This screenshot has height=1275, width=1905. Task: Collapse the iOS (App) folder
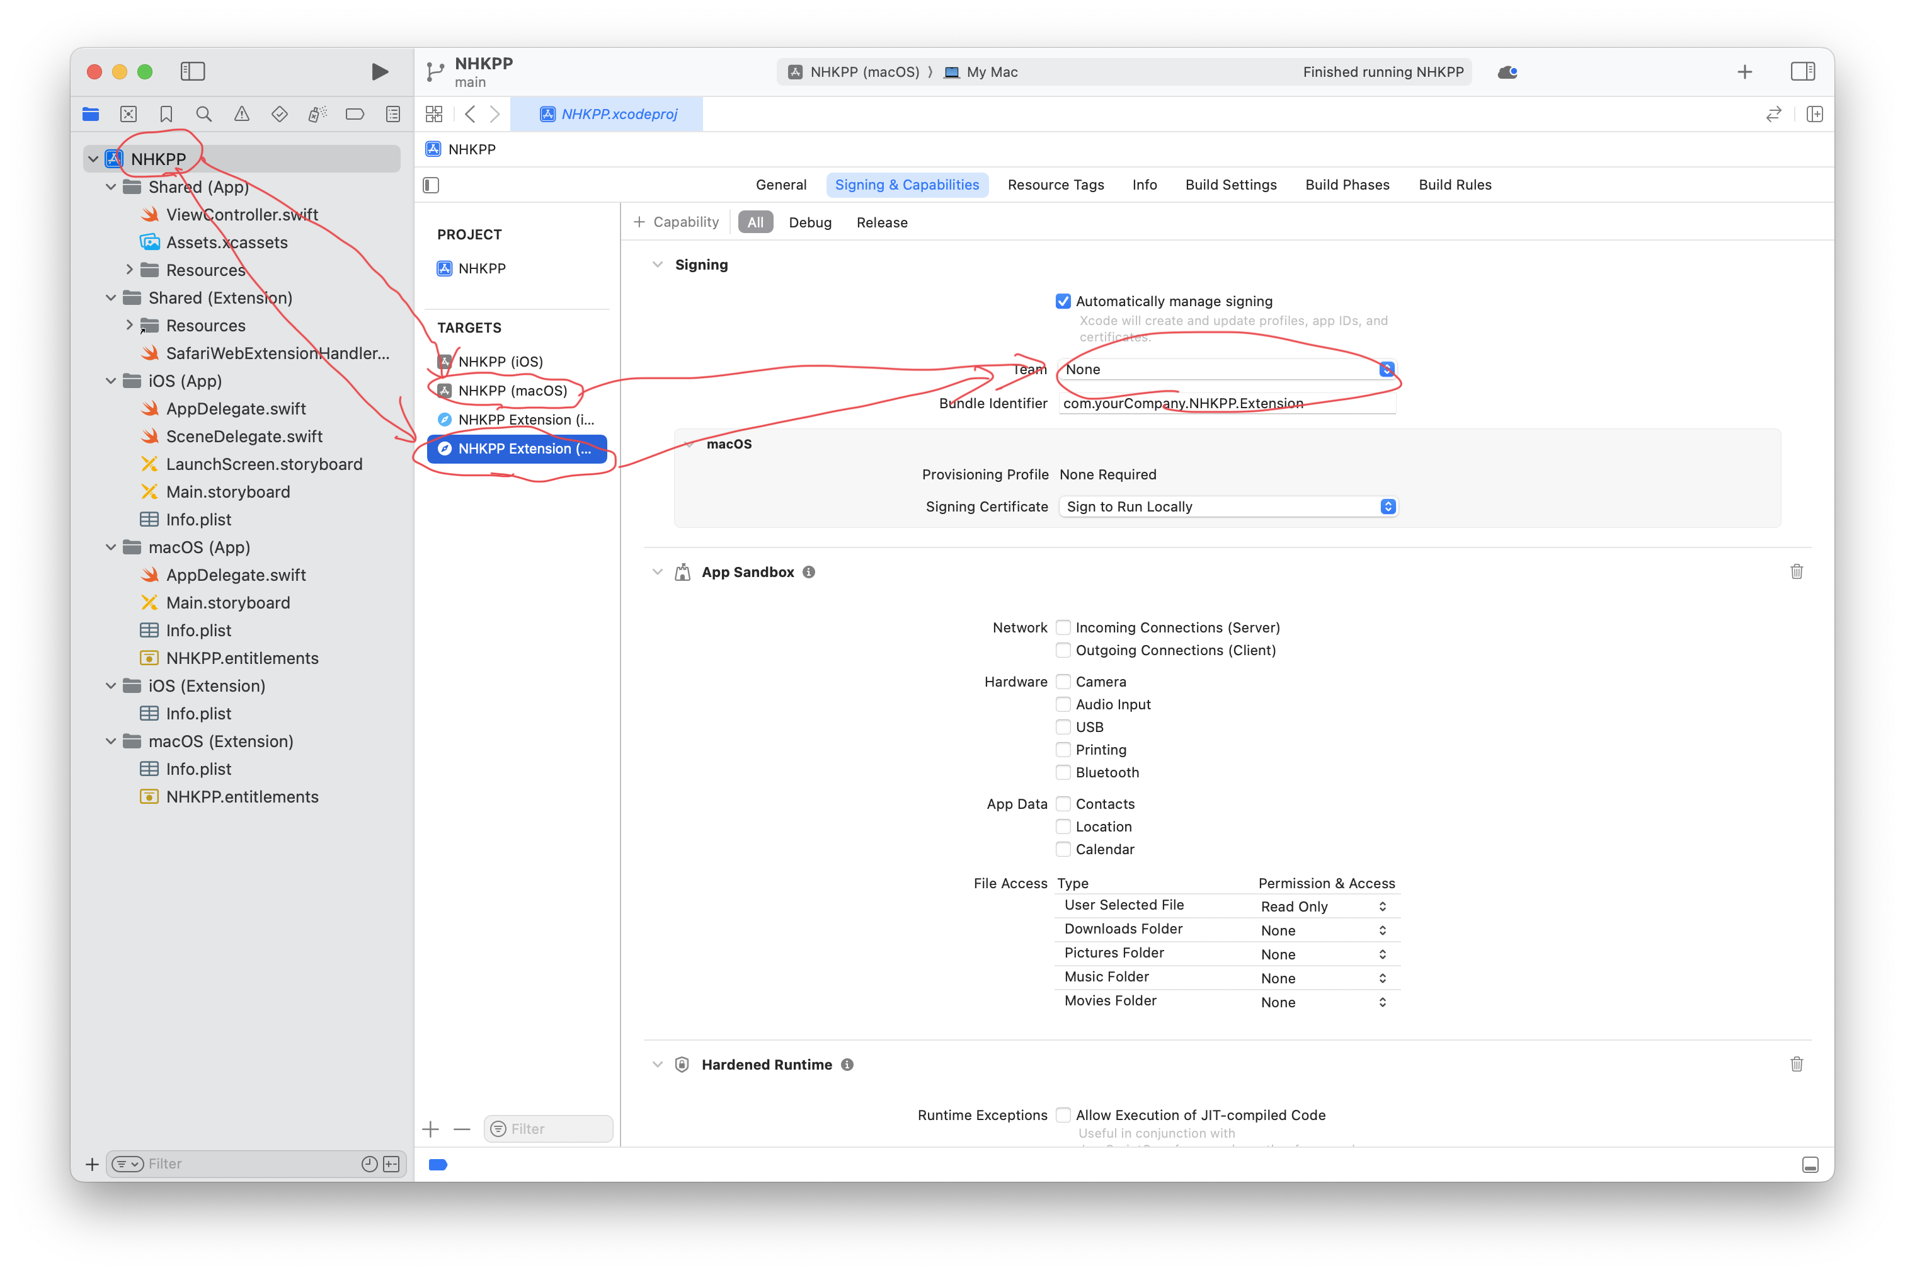click(x=111, y=380)
